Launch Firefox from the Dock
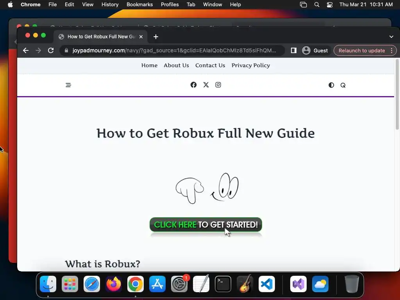 [114, 284]
